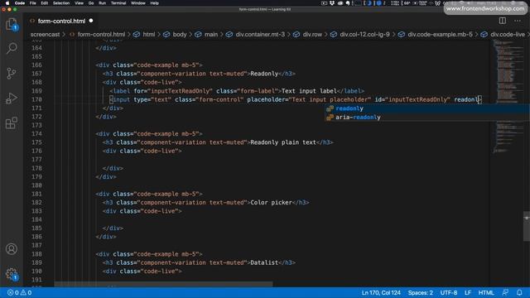The image size is (530, 298).
Task: Open the form-control.html breadcrumb
Action: [x=101, y=35]
